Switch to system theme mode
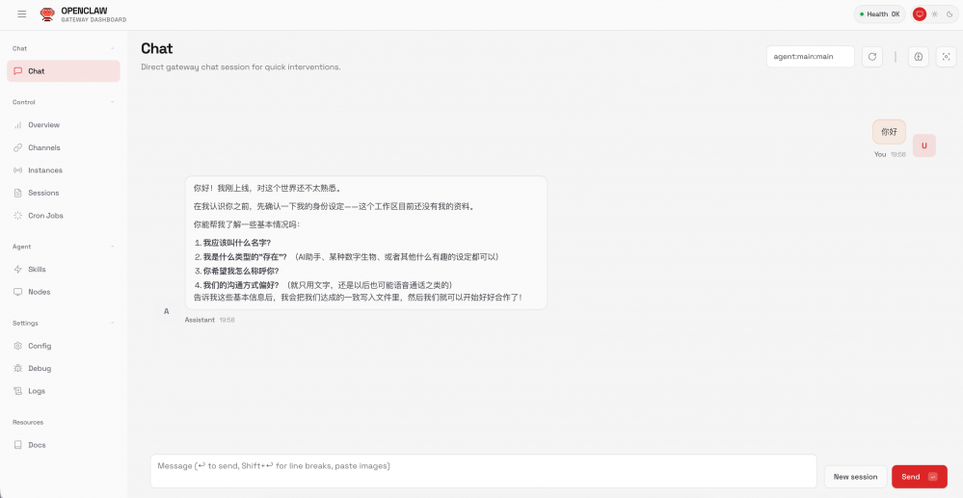Image resolution: width=963 pixels, height=498 pixels. tap(920, 14)
